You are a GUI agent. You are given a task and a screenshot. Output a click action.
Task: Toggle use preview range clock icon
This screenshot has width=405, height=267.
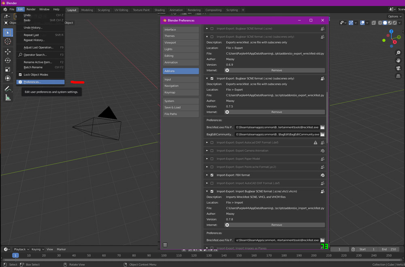[x=353, y=249]
